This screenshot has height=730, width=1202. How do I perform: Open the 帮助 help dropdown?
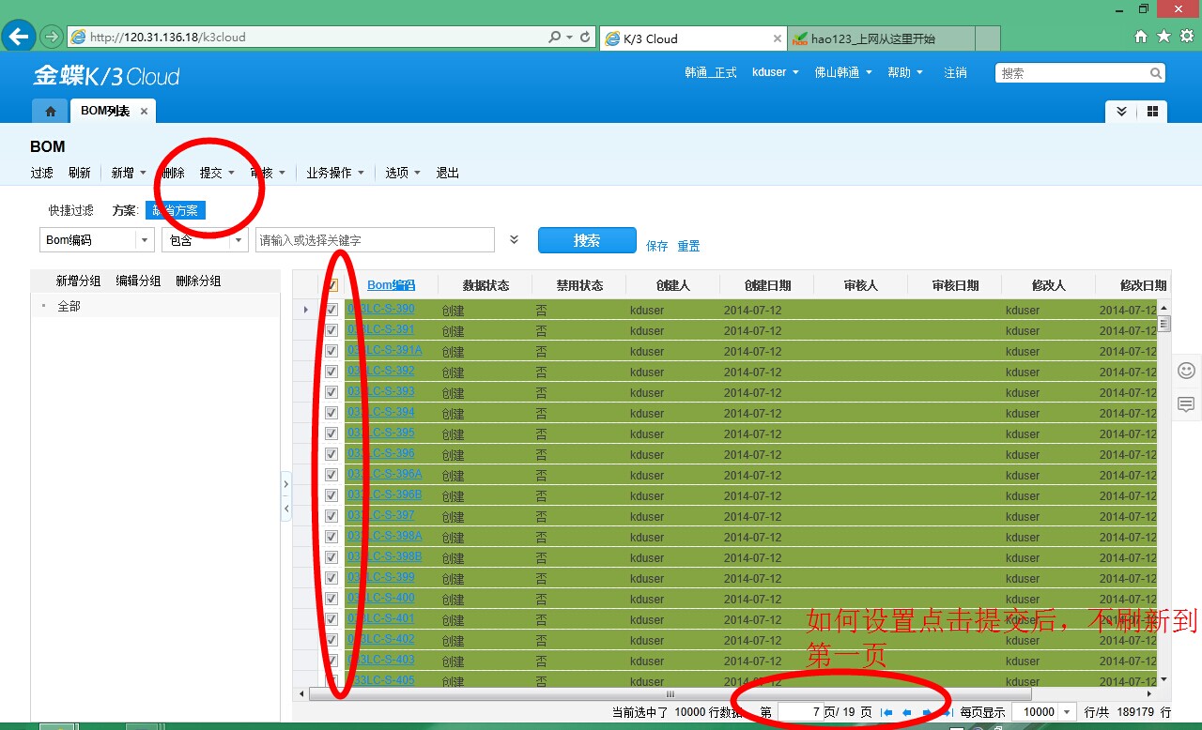905,72
